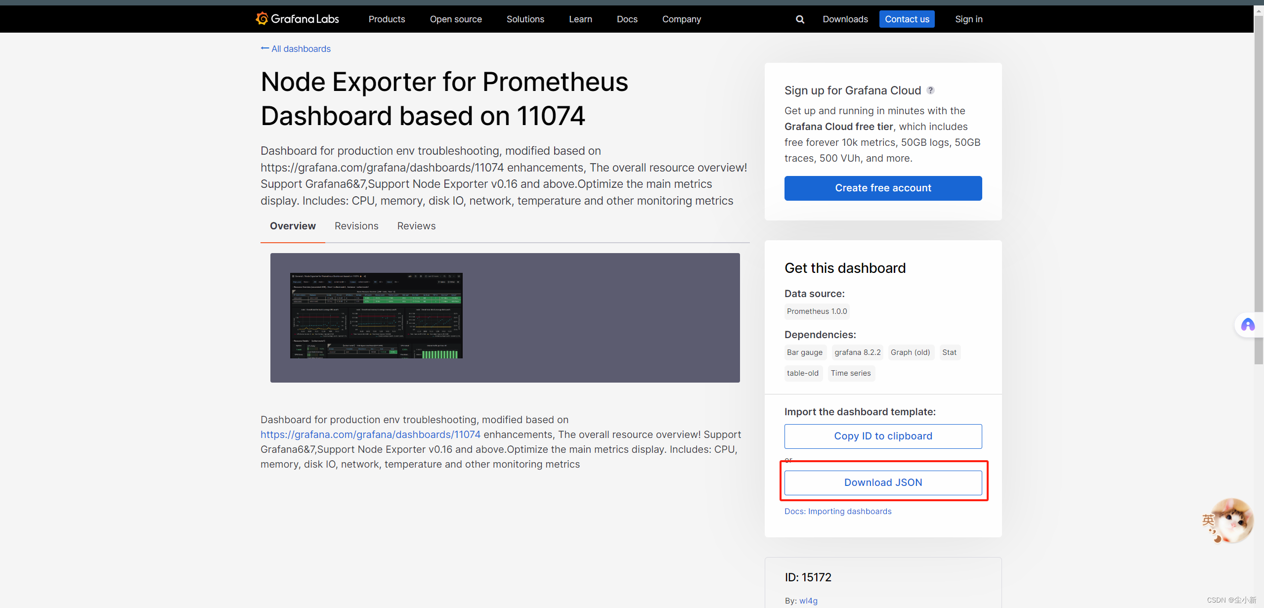Viewport: 1264px width, 608px height.
Task: Follow the grafana.com/dashboards/11074 link
Action: pos(370,434)
